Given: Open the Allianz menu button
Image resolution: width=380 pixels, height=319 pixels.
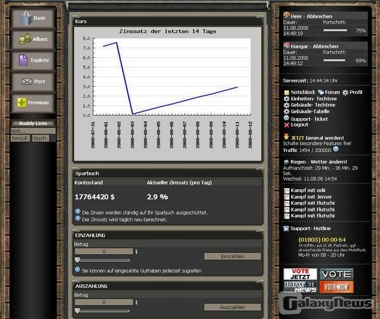Looking at the screenshot, I should 33,39.
